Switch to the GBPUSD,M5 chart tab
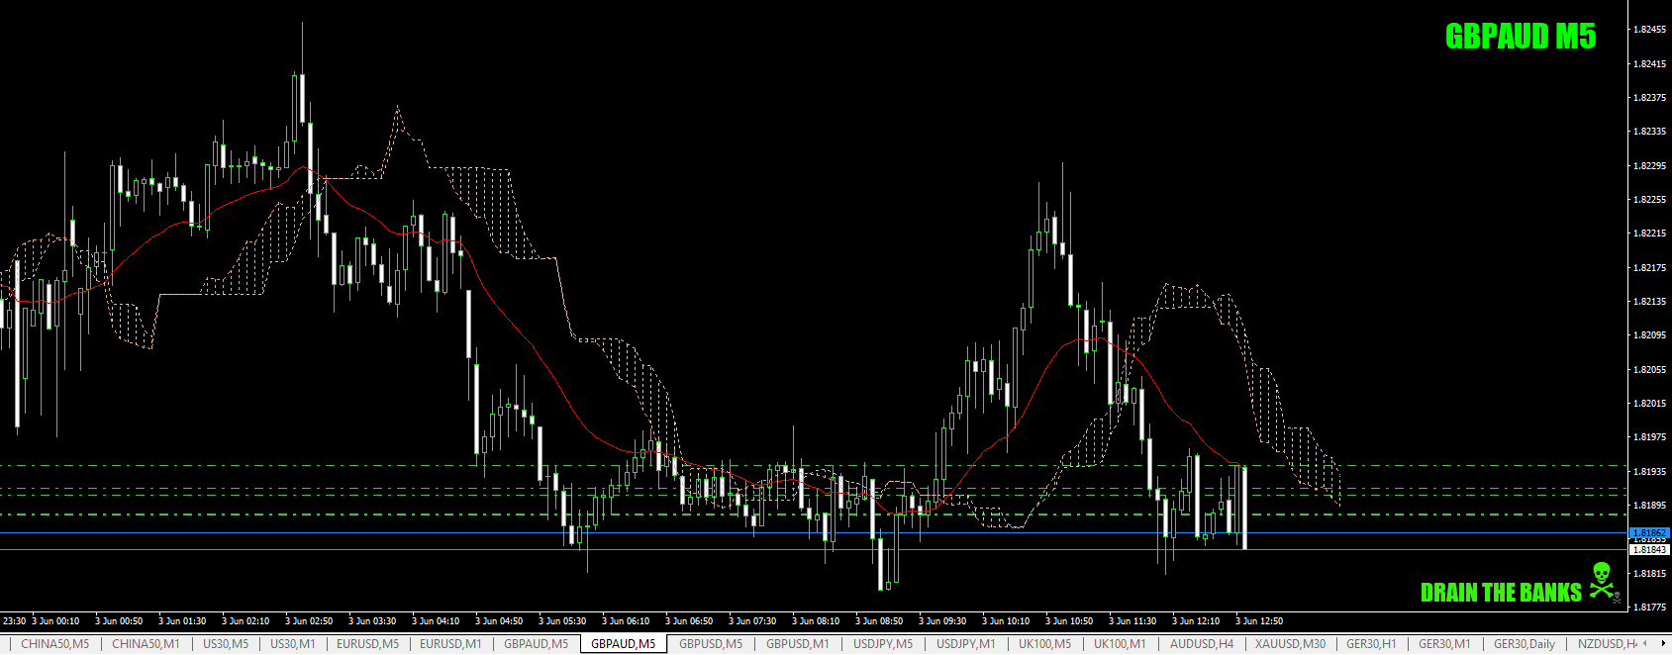 (x=711, y=644)
